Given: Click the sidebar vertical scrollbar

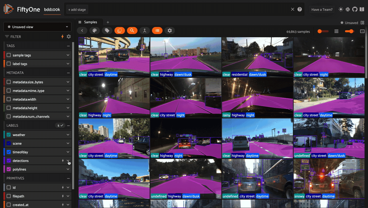Looking at the screenshot, I should [73, 115].
